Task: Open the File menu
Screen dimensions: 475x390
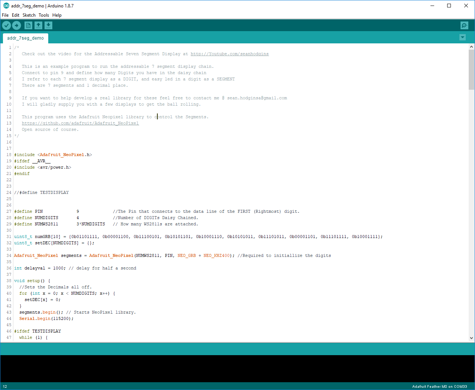Action: [x=5, y=15]
